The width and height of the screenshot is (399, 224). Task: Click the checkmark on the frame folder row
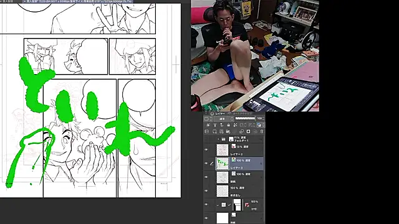229,205
